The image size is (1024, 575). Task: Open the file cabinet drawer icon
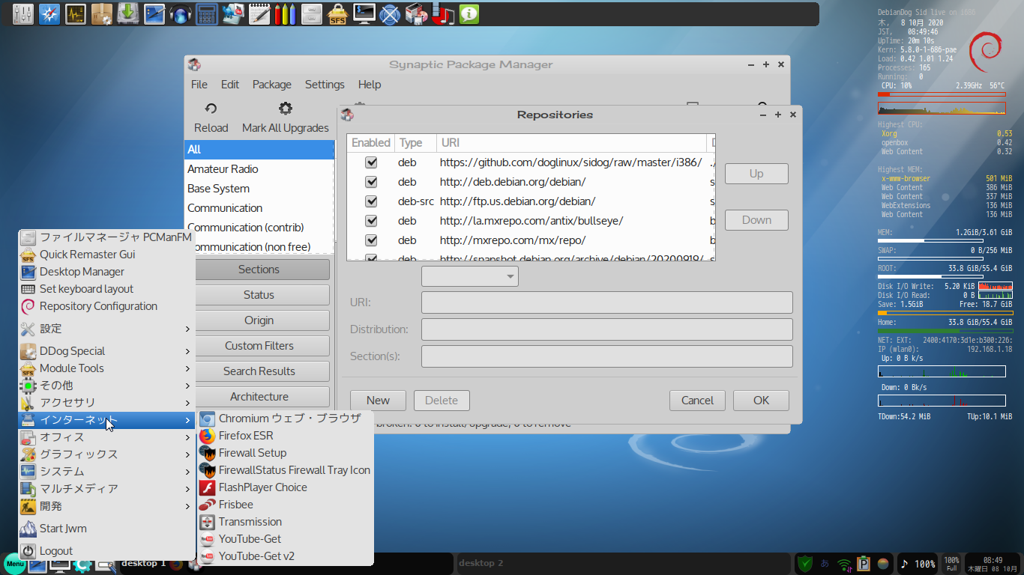[x=311, y=13]
